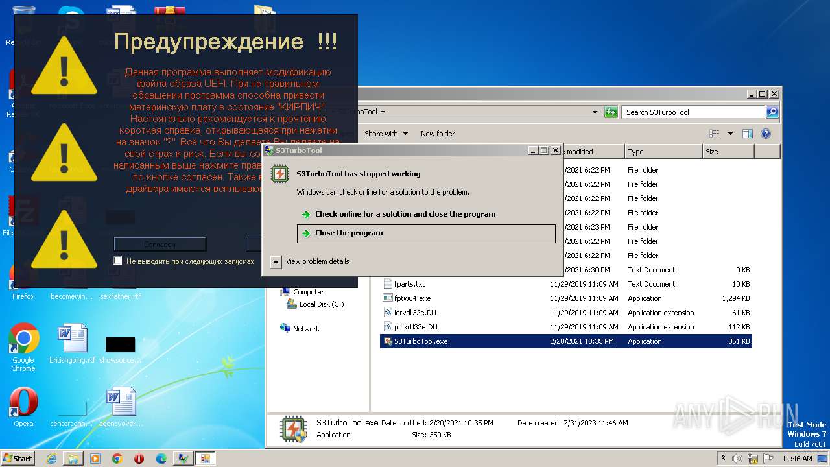
Task: Open the change view icon
Action: pyautogui.click(x=715, y=134)
